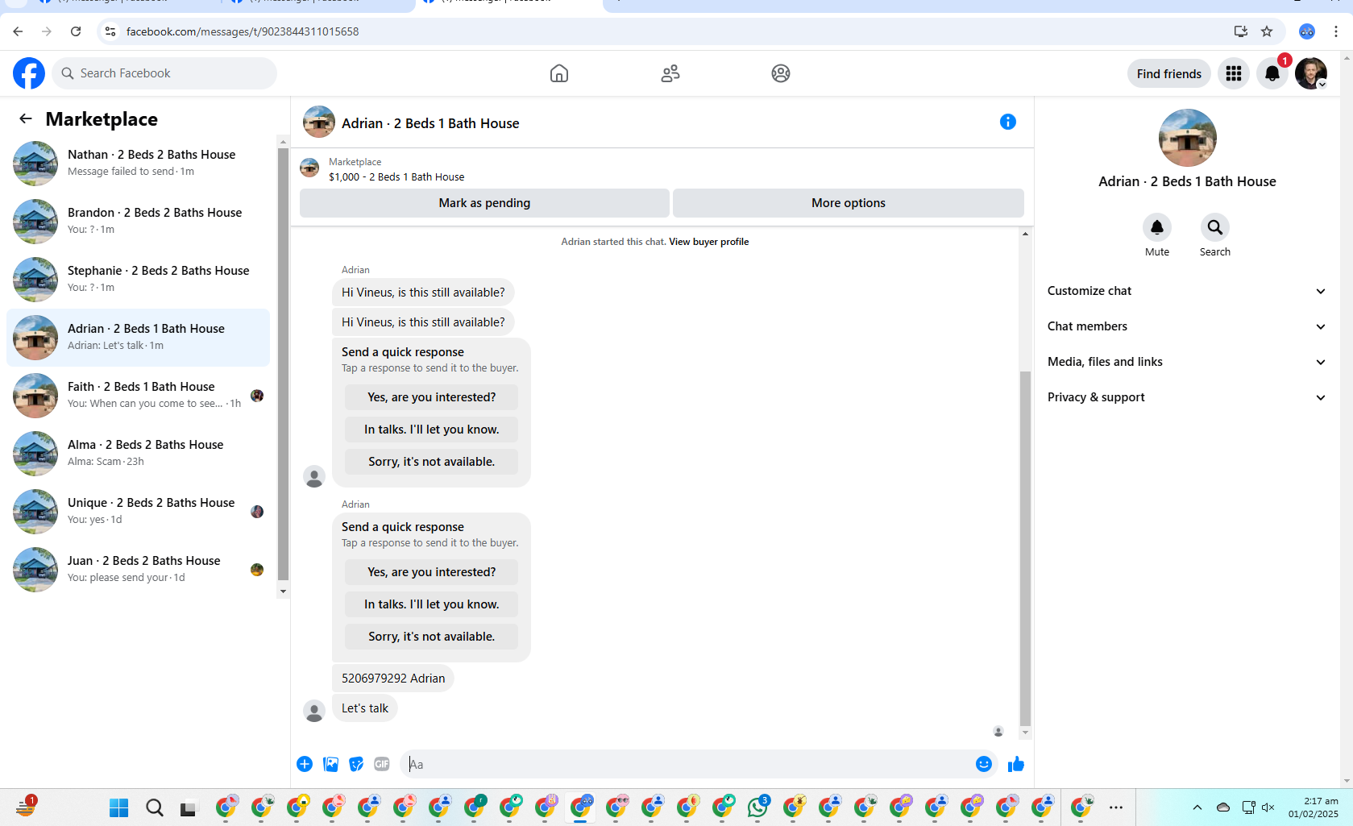This screenshot has height=826, width=1353.
Task: Expand the Chat members section
Action: (1186, 326)
